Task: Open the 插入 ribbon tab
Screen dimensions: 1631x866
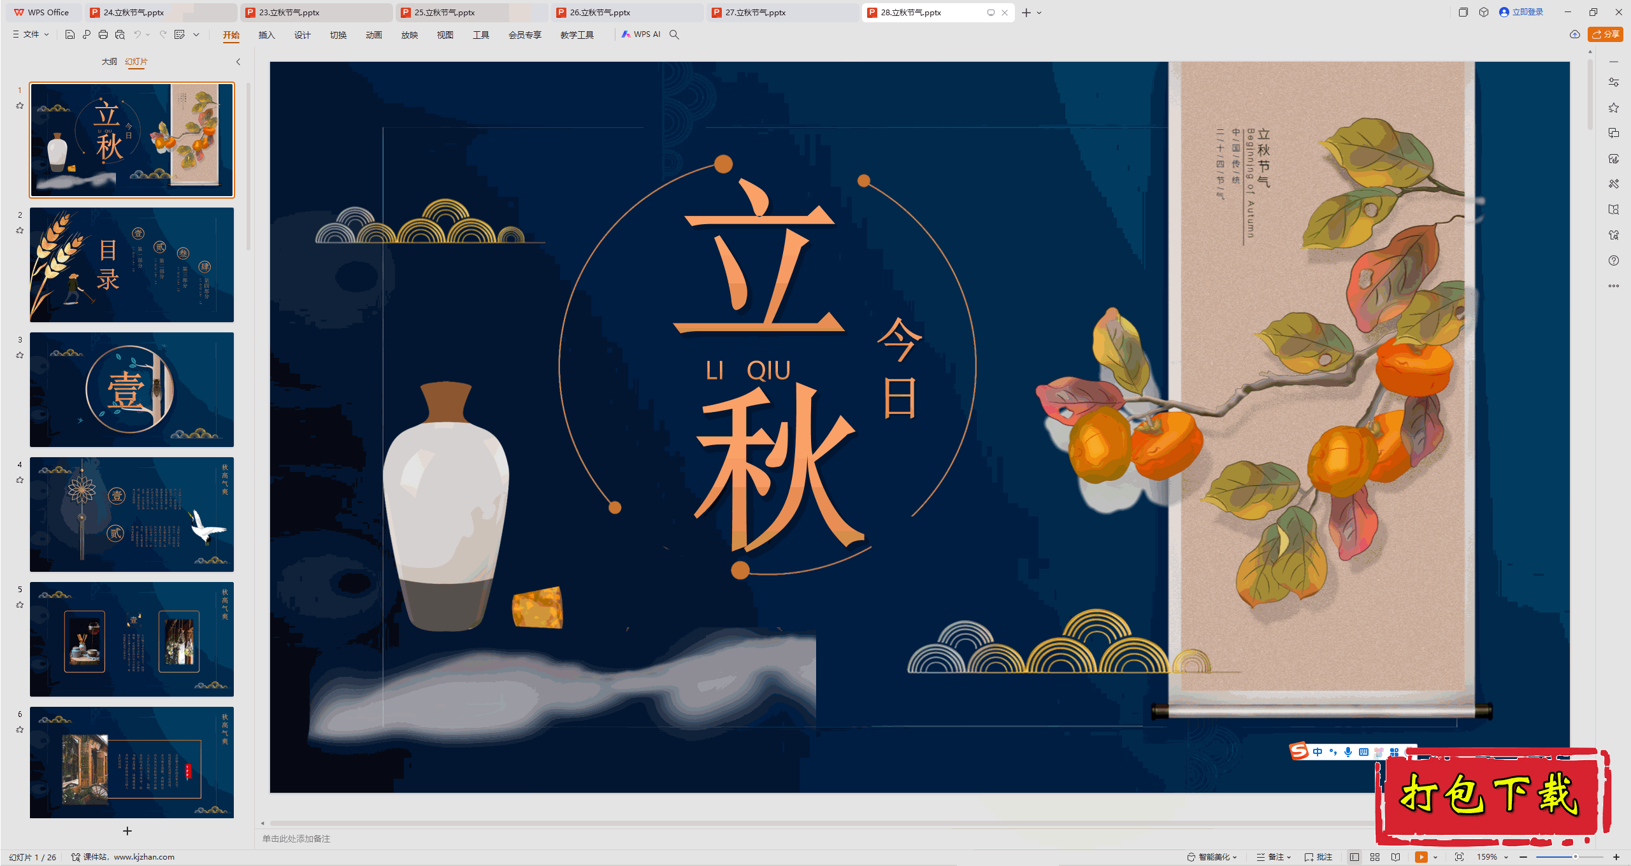Action: pos(266,35)
